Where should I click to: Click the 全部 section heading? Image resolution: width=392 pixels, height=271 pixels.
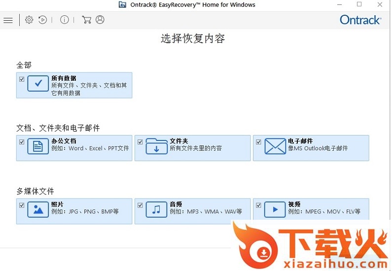24,65
